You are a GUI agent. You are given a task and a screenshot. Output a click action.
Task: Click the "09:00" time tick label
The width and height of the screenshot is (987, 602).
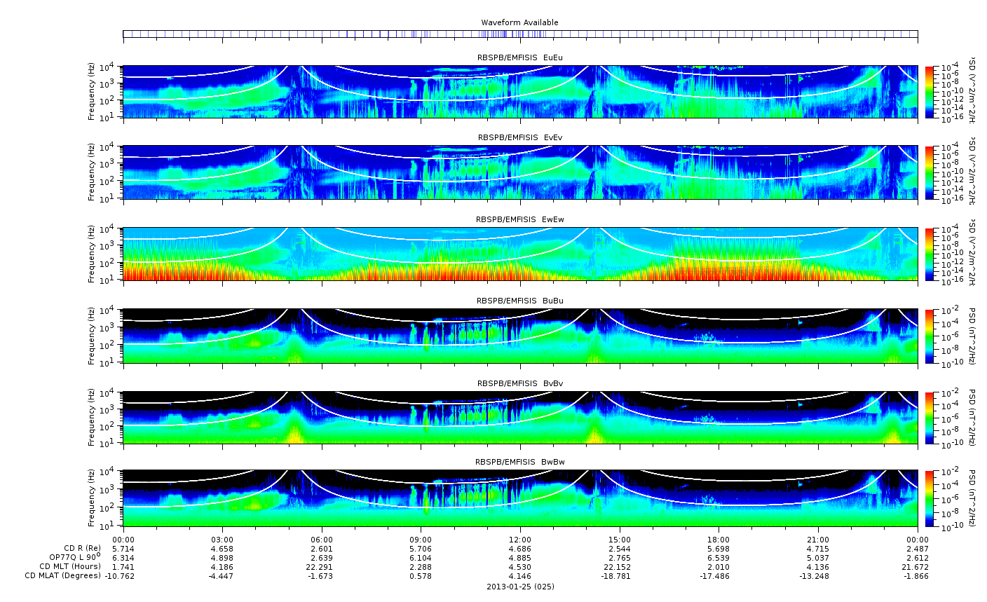[421, 540]
